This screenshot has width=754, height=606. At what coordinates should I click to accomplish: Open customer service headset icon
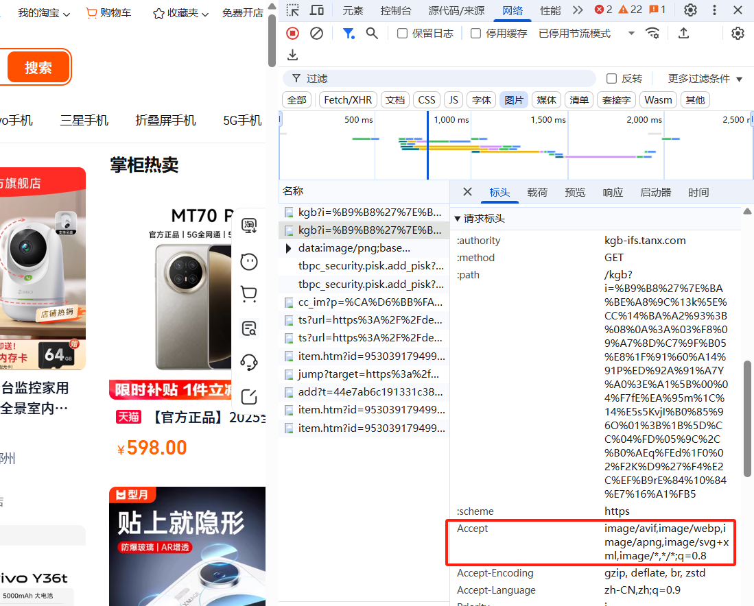click(249, 363)
